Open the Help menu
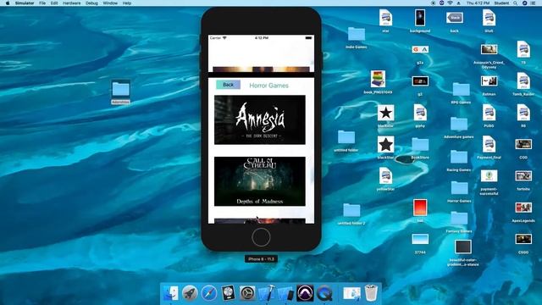The image size is (542, 305). pyautogui.click(x=127, y=3)
